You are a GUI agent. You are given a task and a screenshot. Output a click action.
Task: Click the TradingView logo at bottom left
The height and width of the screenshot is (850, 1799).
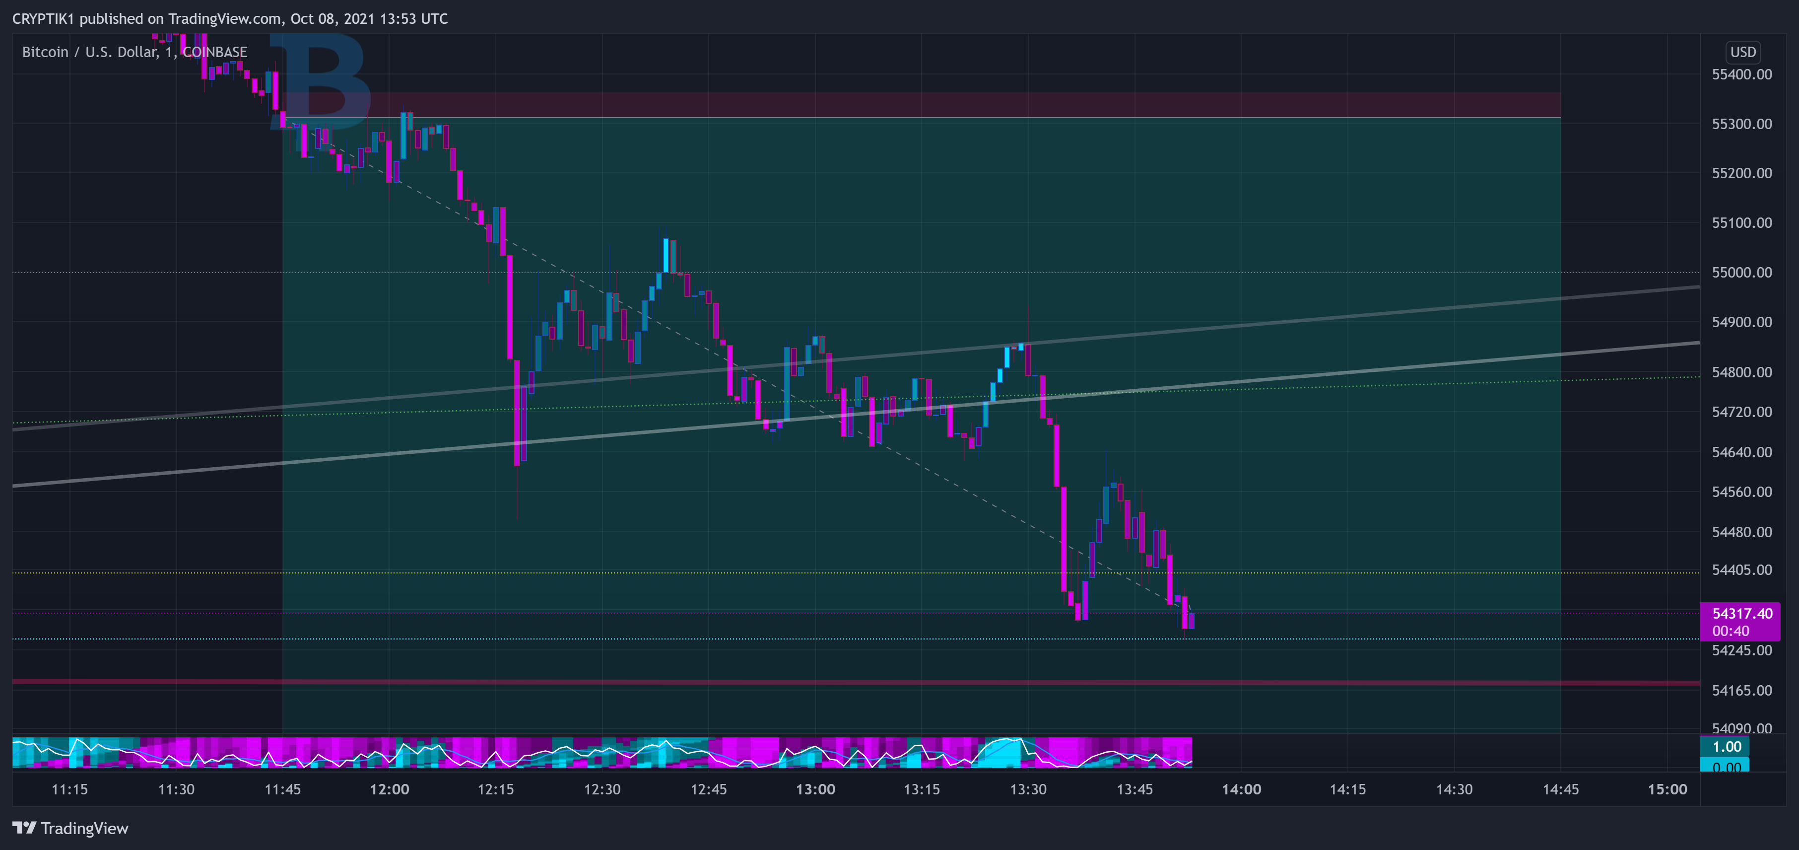[70, 828]
